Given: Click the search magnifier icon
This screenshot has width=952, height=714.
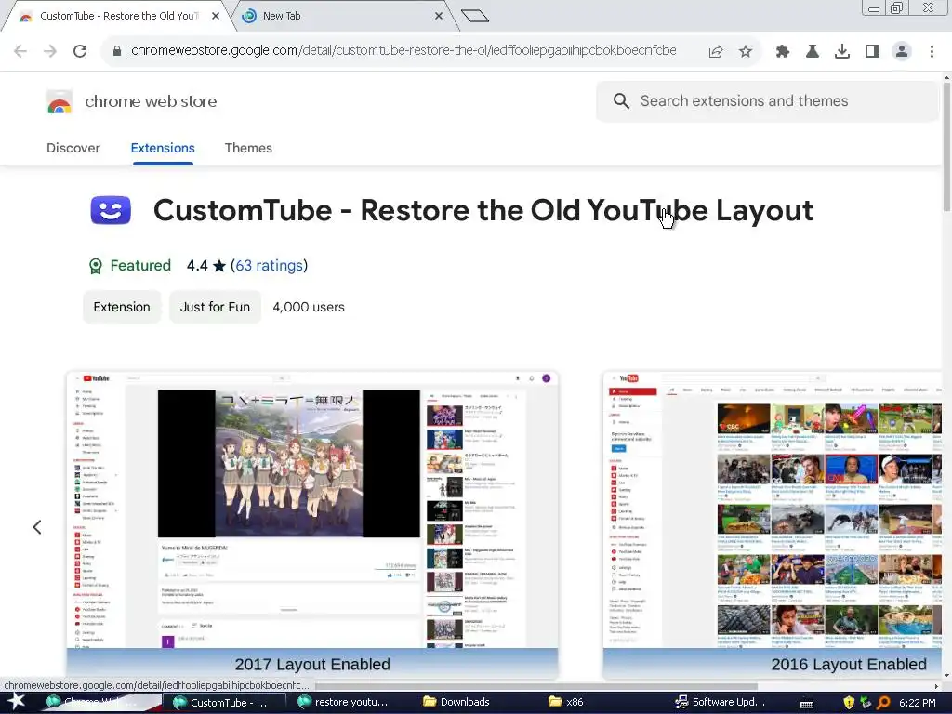Looking at the screenshot, I should pos(621,100).
